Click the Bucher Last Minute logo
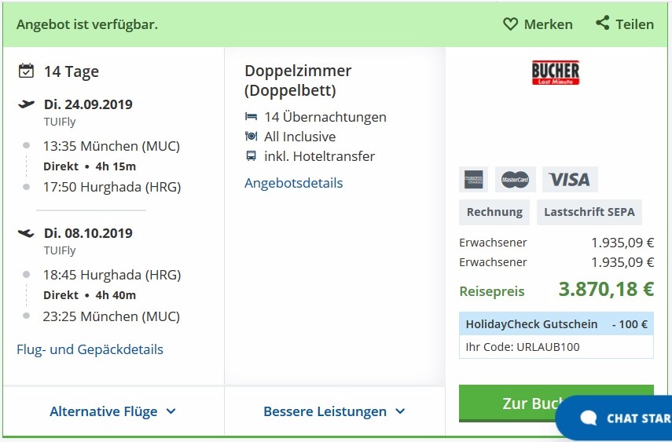 [x=556, y=73]
